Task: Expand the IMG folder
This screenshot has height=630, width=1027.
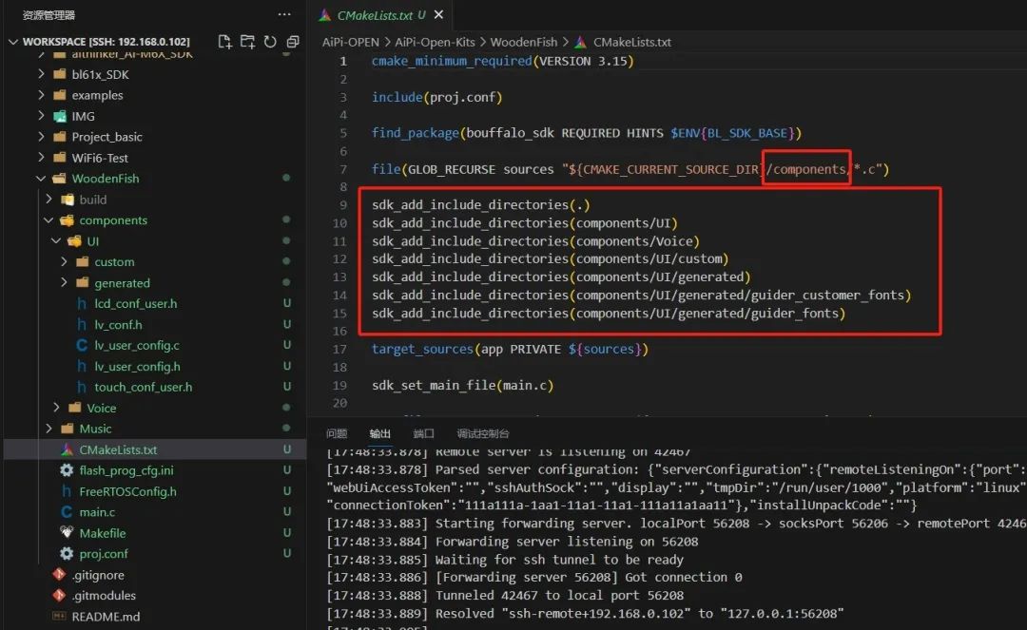Action: pos(42,116)
